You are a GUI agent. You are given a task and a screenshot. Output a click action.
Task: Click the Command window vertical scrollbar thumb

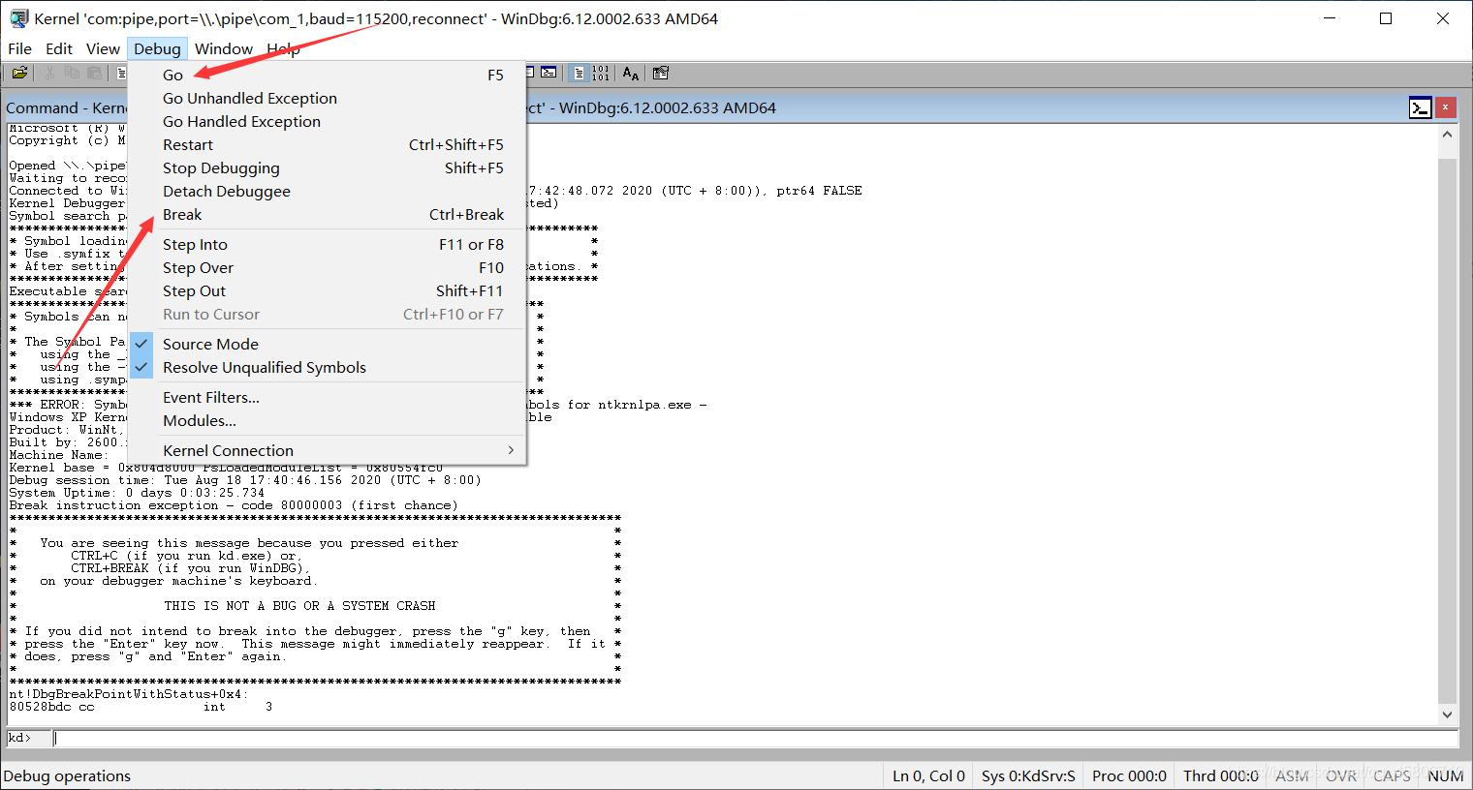[1447, 431]
